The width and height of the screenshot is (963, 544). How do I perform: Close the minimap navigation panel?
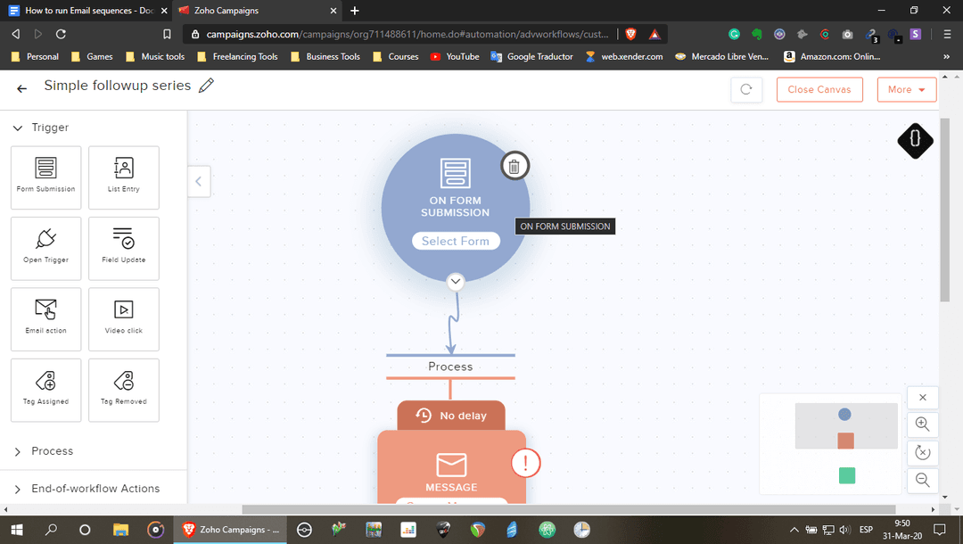click(x=922, y=397)
